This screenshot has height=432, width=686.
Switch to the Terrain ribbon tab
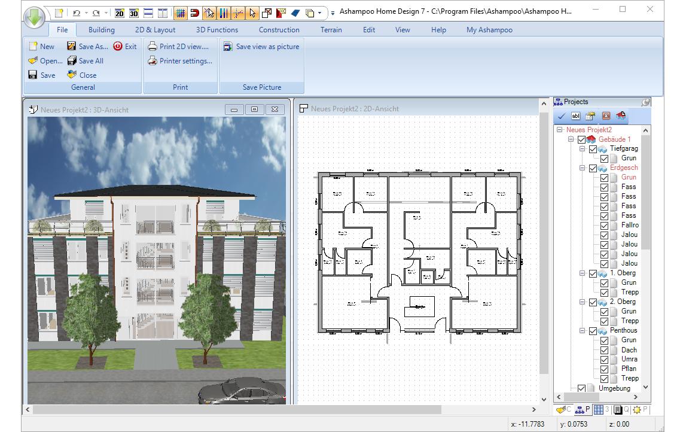coord(331,30)
